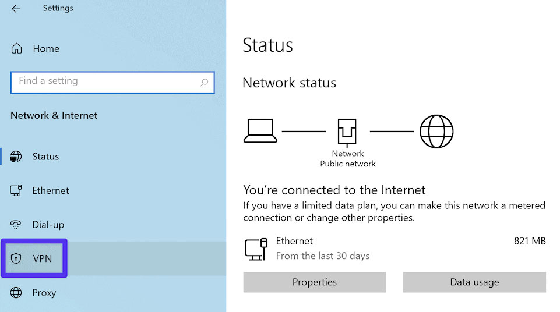The image size is (560, 312).
Task: Click the search magnifier icon
Action: pyautogui.click(x=205, y=83)
